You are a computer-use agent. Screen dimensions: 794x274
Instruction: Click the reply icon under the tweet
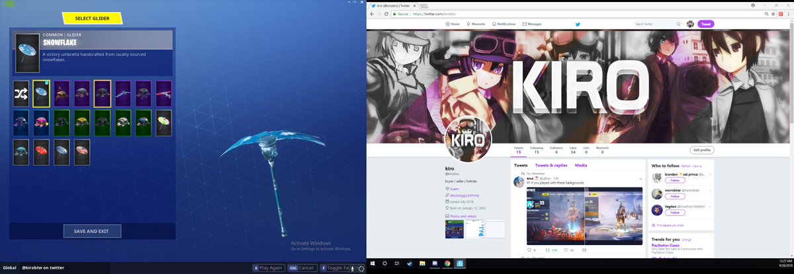(x=530, y=250)
